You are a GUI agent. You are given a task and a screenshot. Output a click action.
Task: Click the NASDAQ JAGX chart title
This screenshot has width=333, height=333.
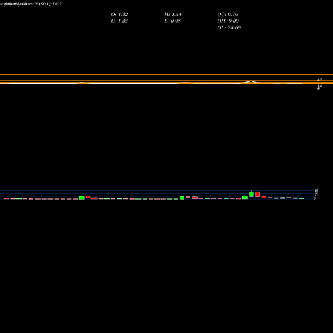[48, 4]
